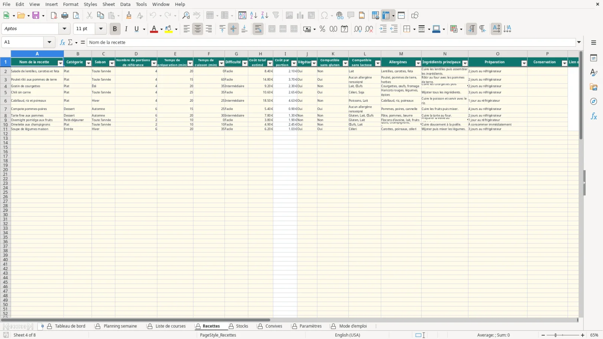Toggle Center Vertically alignment

pyautogui.click(x=233, y=29)
